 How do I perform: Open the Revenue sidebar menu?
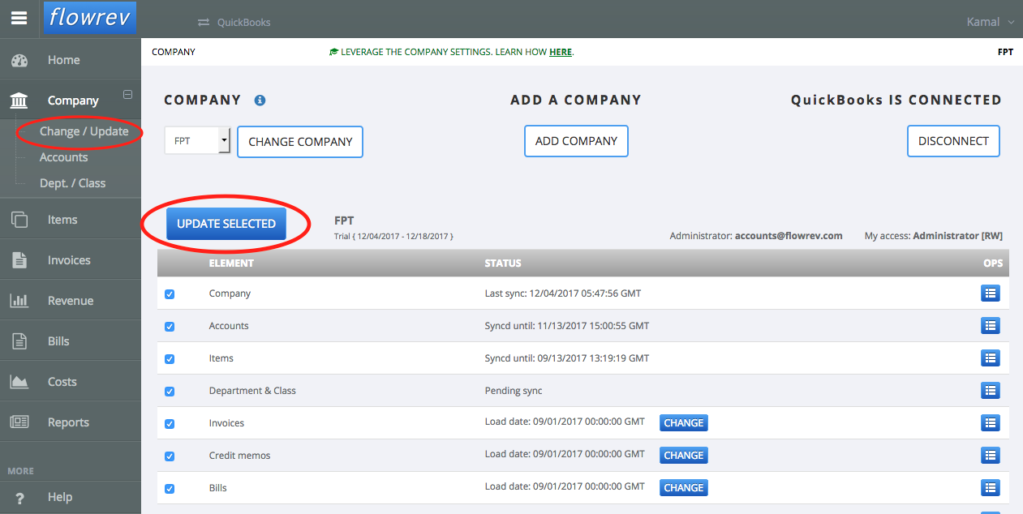click(x=71, y=301)
